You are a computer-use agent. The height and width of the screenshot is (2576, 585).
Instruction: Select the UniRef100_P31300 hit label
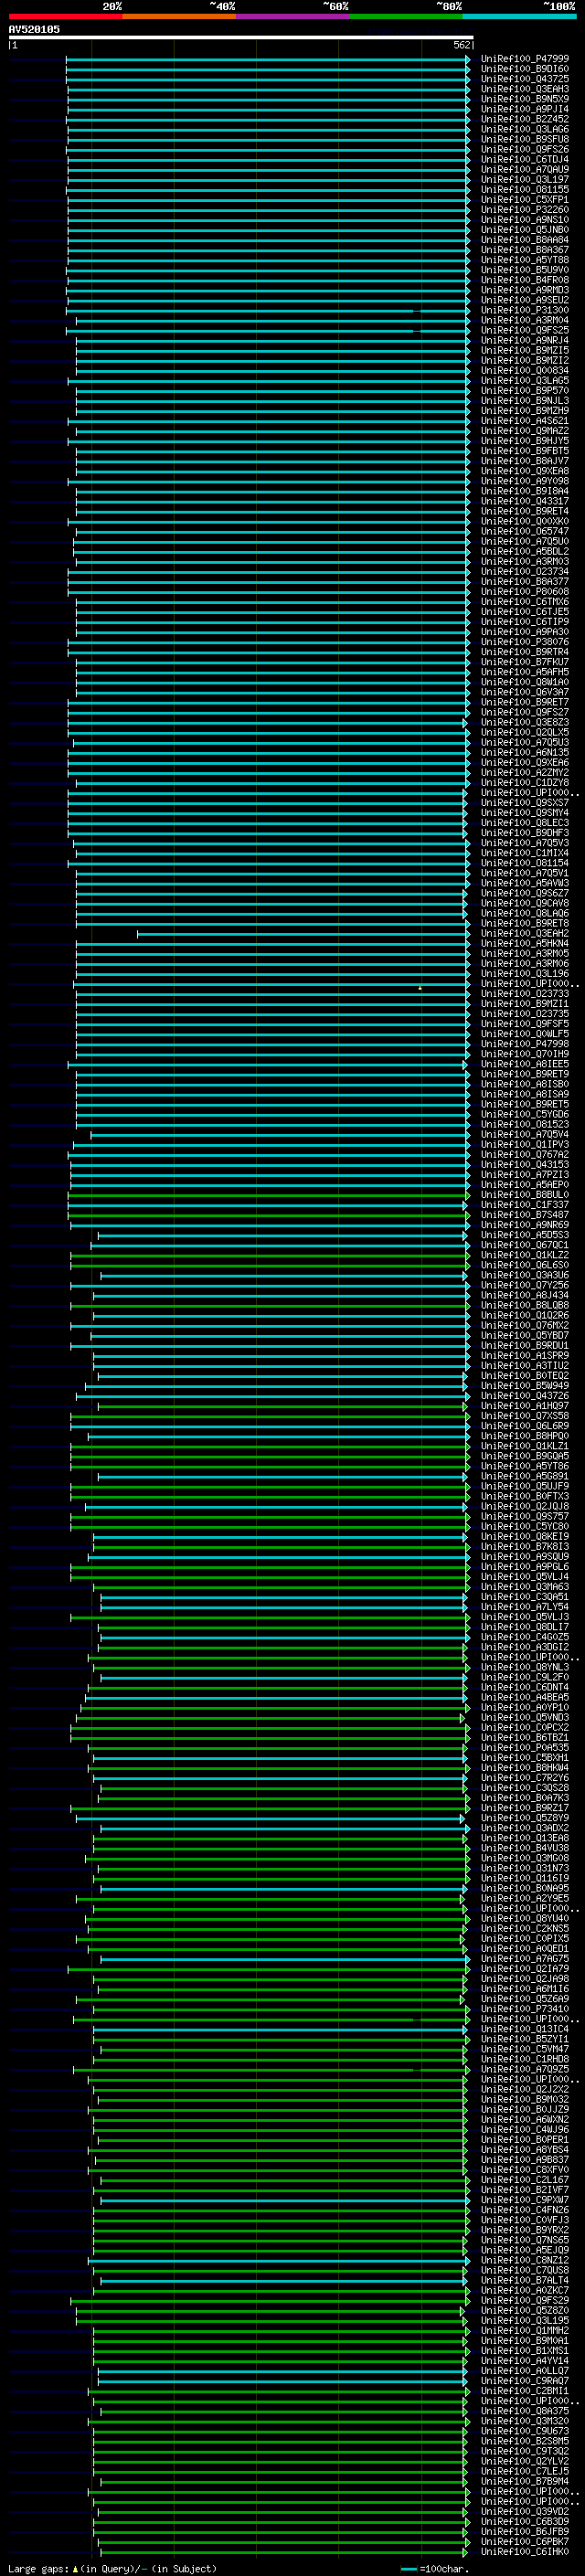coord(525,310)
